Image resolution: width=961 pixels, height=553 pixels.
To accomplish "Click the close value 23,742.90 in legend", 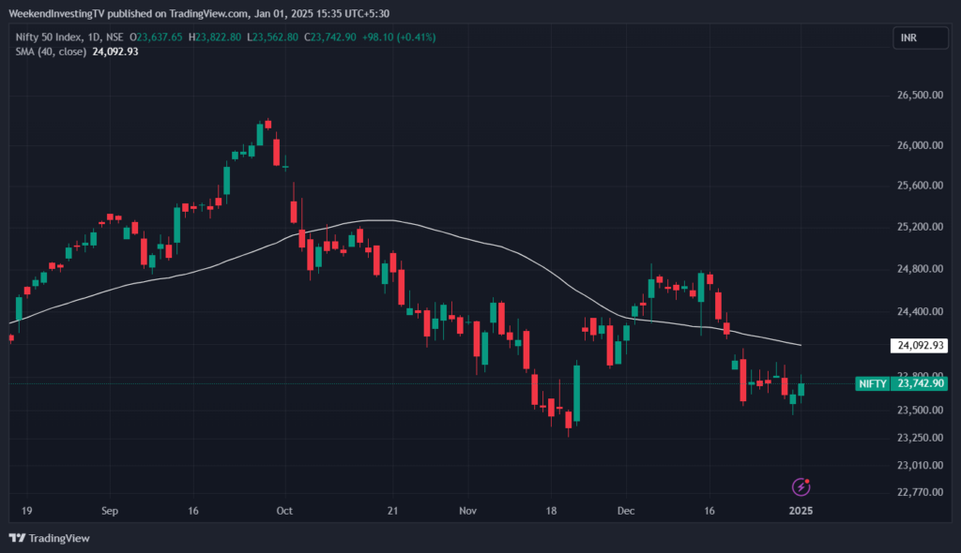I will coord(333,37).
